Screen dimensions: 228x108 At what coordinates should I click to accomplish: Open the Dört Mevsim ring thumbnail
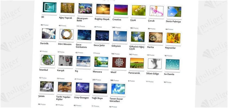(x=66, y=34)
